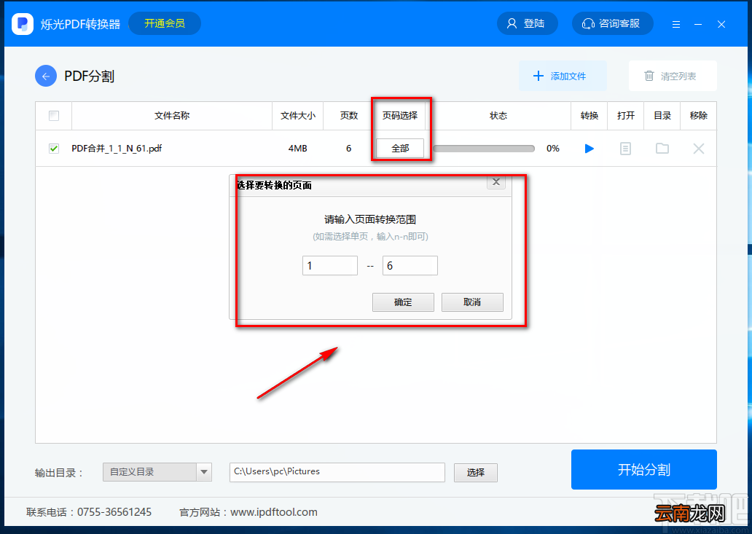Click the start page input showing 1

[x=330, y=266]
